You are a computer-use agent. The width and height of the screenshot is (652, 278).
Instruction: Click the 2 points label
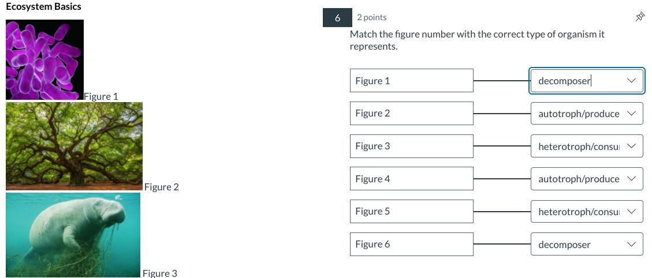[372, 17]
